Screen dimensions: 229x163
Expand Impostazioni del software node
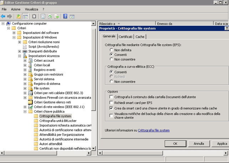(14, 33)
